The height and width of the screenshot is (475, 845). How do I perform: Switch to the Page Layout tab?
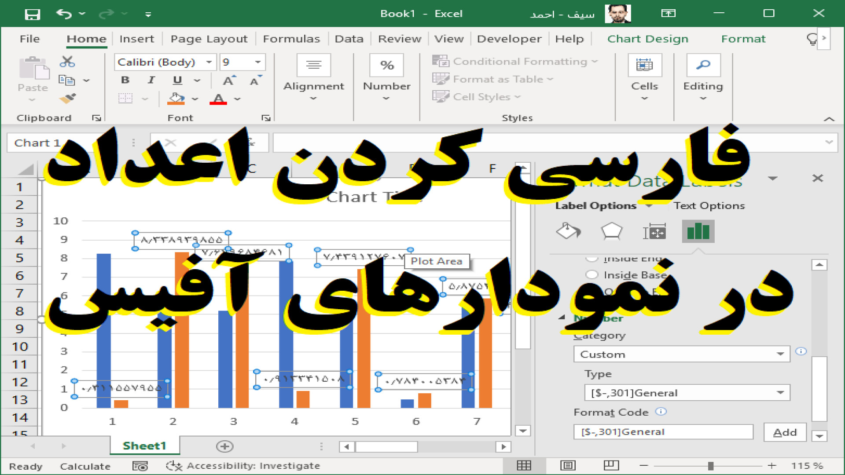click(x=209, y=39)
